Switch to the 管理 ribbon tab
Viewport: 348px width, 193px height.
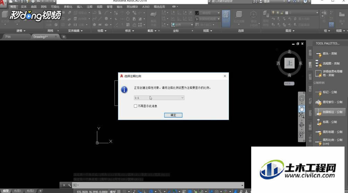110,7
